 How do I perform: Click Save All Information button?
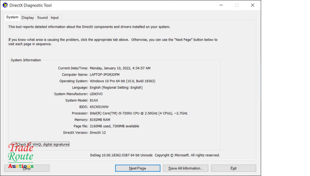point(186,168)
